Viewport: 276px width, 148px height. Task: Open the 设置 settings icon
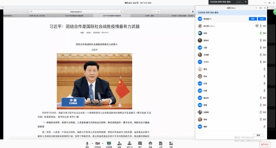tap(171, 143)
